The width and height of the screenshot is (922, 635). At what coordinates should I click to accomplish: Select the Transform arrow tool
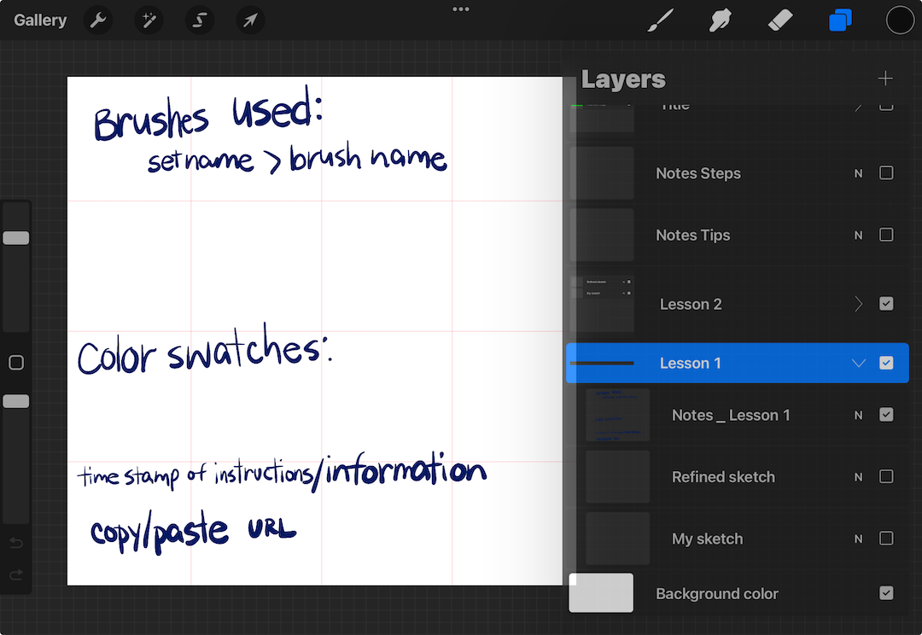(x=249, y=20)
